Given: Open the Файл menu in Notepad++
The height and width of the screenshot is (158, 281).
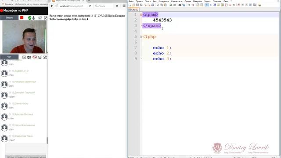Looking at the screenshot, I should coord(131,1).
